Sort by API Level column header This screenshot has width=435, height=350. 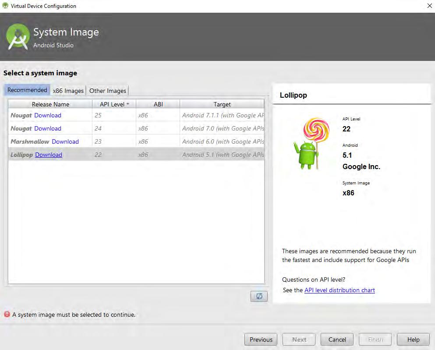click(114, 104)
